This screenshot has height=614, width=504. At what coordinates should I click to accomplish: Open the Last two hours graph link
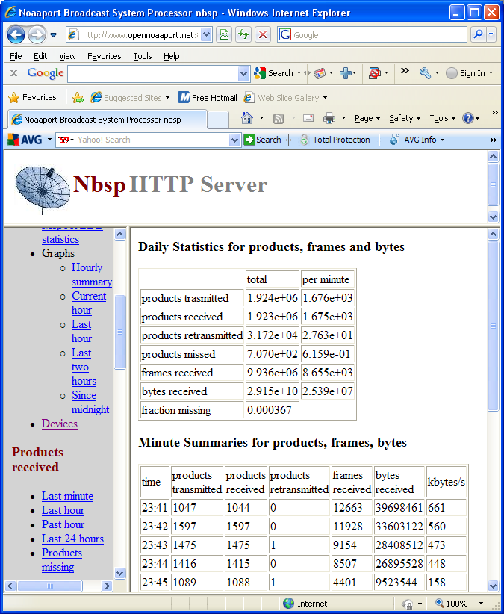coord(84,367)
